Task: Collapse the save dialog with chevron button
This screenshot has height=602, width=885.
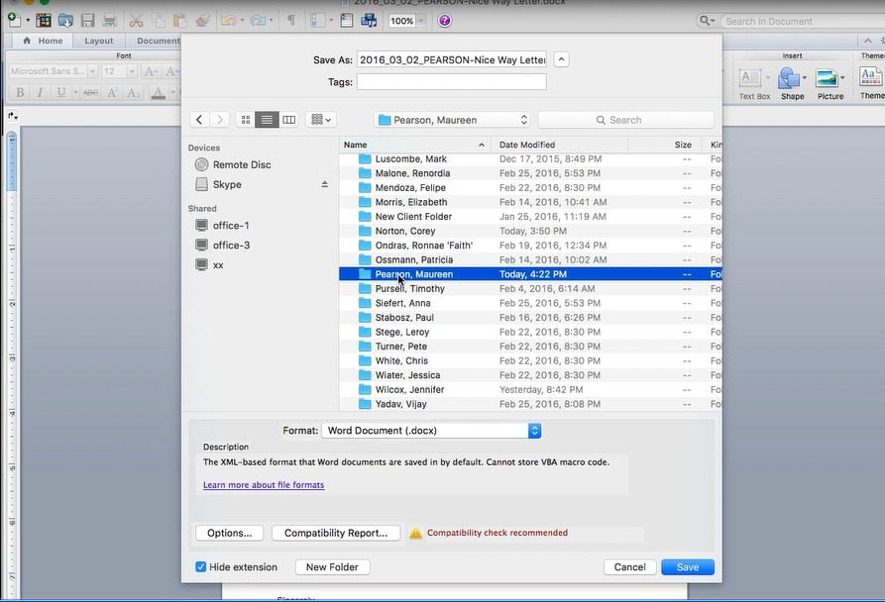Action: pos(561,59)
